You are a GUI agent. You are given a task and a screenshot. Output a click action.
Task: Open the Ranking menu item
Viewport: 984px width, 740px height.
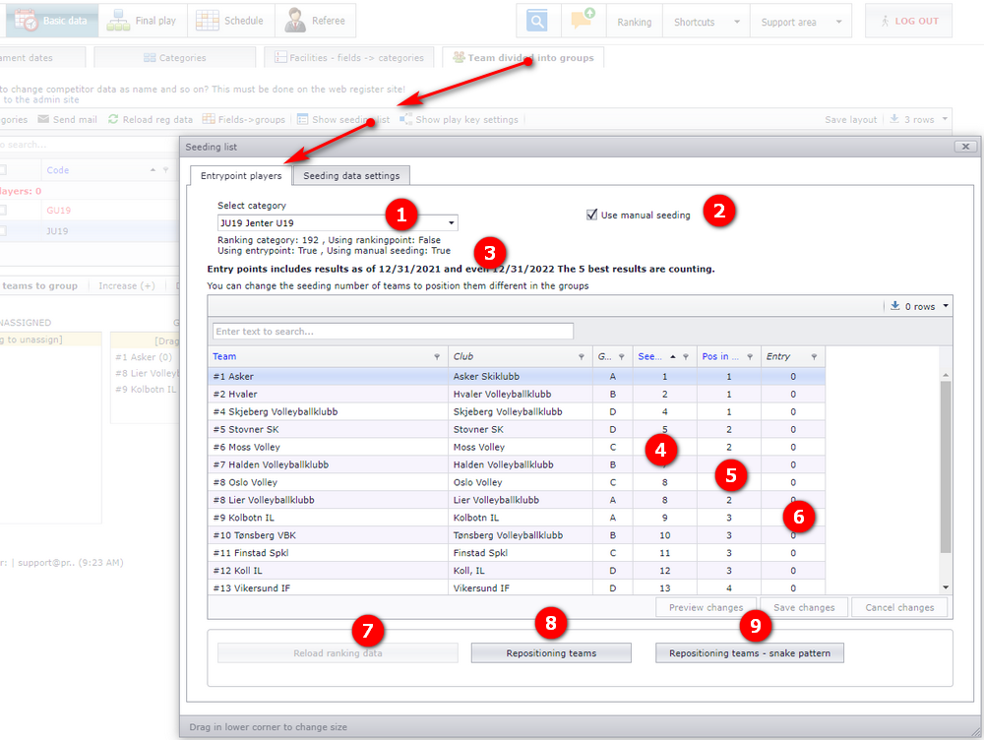[635, 22]
